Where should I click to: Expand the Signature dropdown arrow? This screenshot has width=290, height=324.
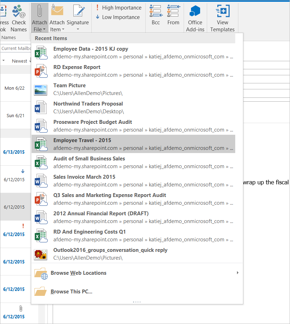pyautogui.click(x=78, y=30)
